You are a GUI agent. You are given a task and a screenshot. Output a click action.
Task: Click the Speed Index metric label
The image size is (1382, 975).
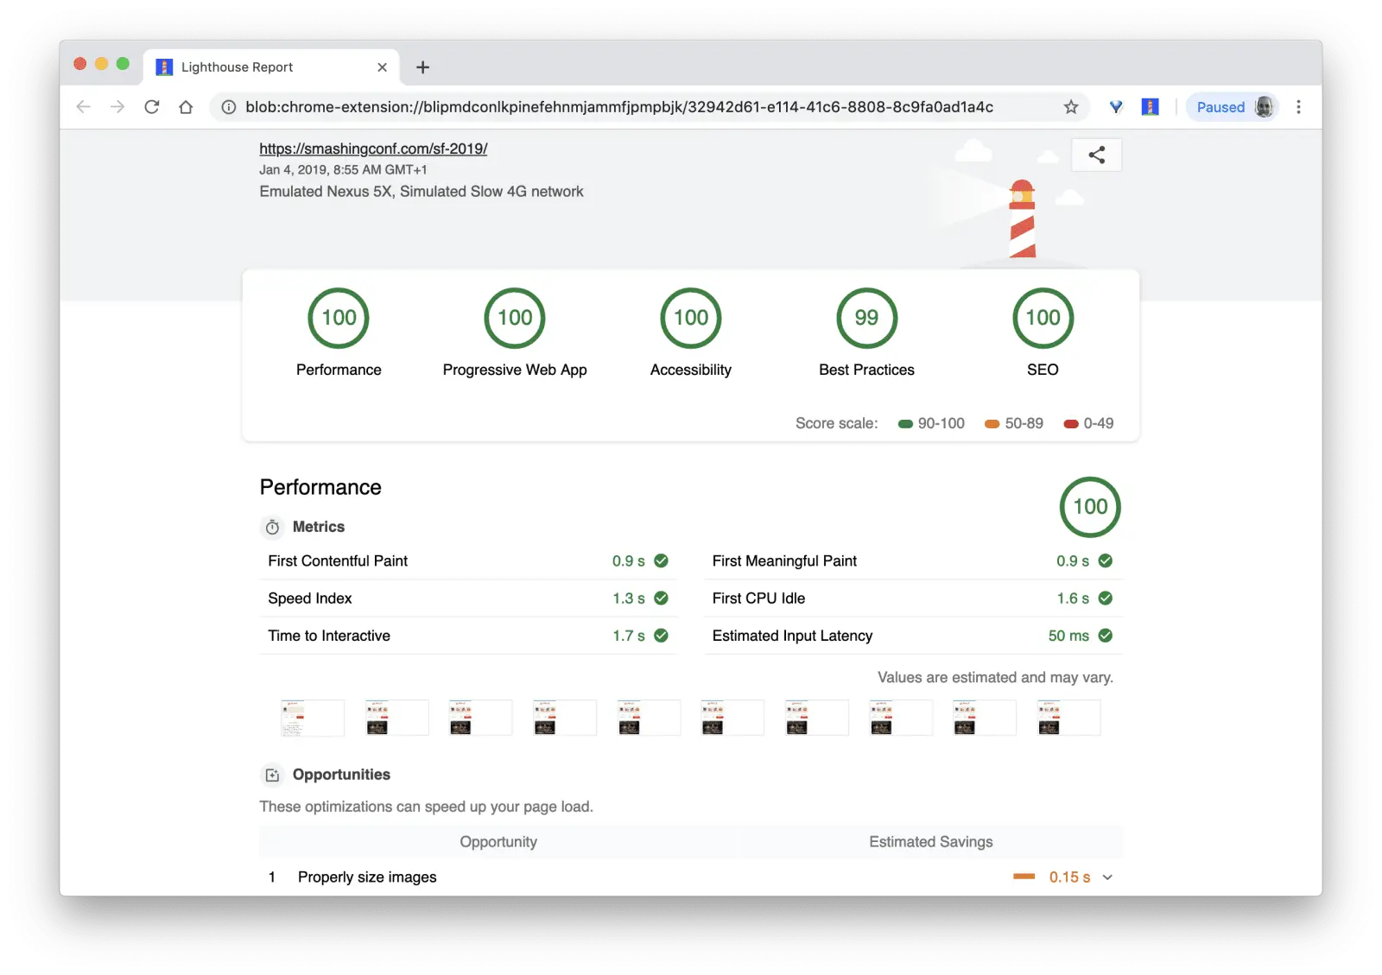[x=310, y=598]
